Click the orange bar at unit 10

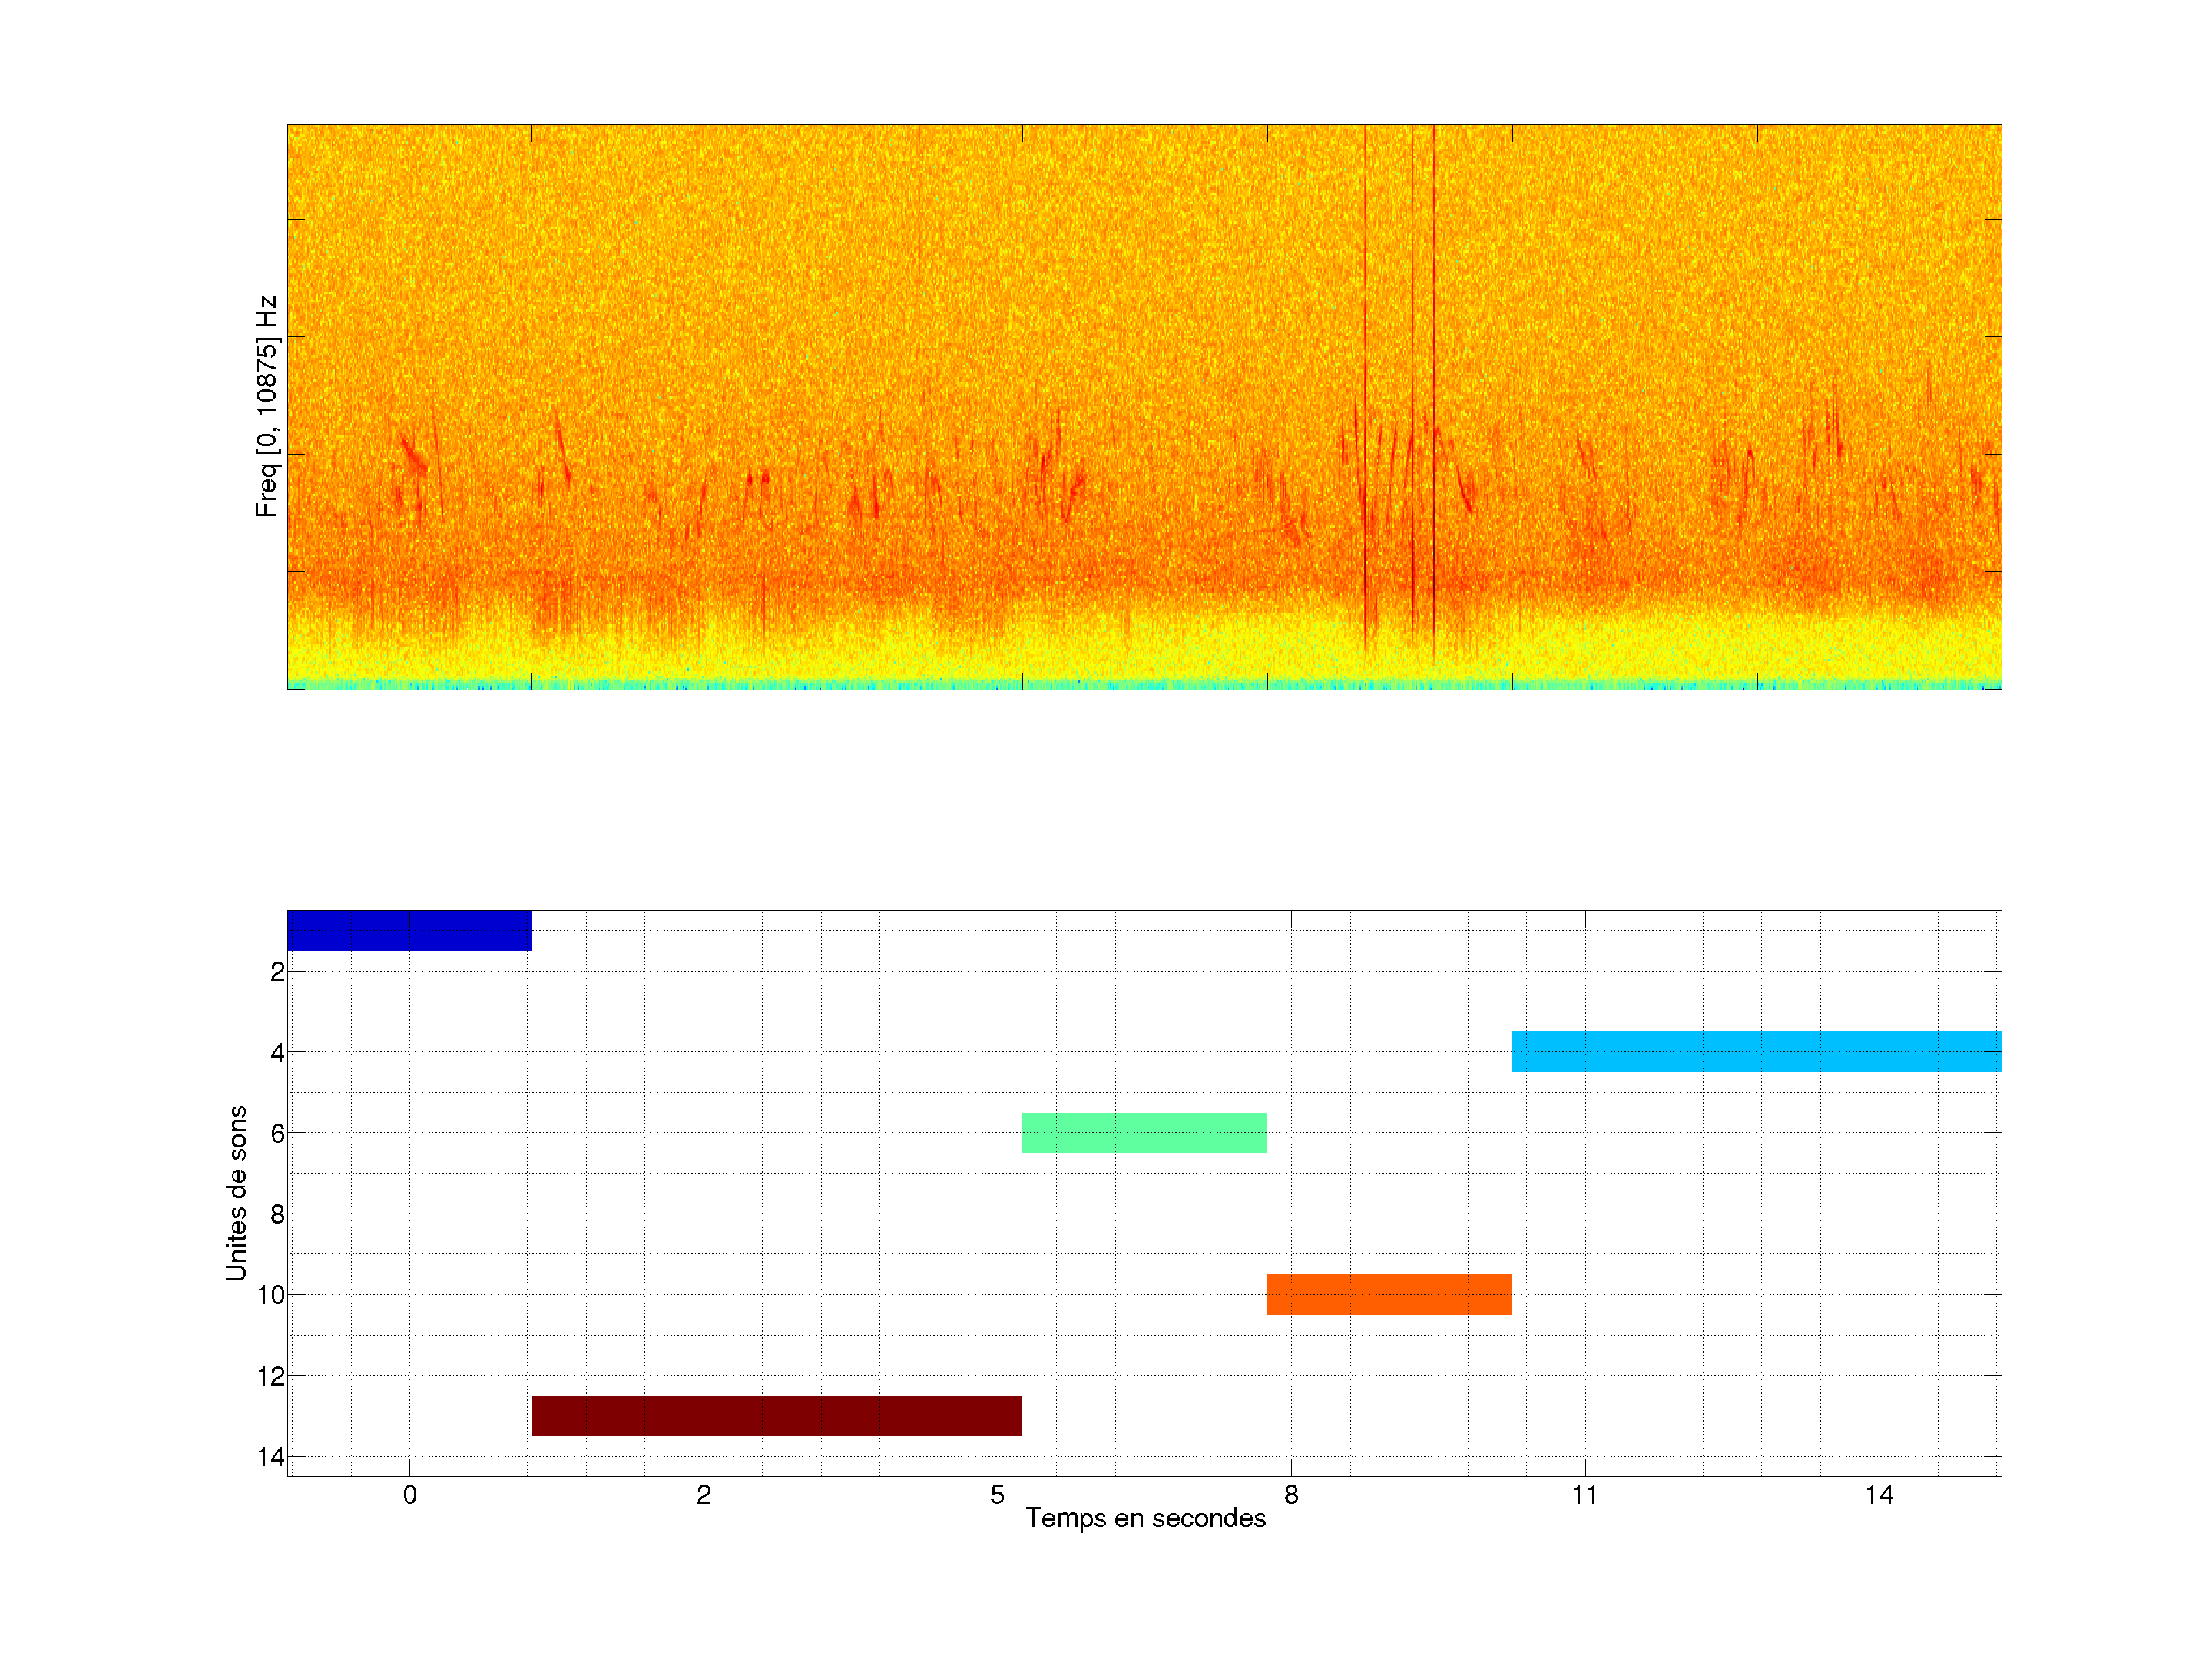[x=1389, y=1294]
